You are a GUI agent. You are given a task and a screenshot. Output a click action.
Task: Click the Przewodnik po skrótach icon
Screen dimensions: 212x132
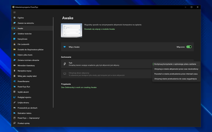click(x=15, y=108)
